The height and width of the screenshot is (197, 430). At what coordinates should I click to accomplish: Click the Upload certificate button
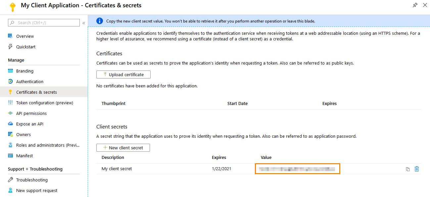(123, 74)
